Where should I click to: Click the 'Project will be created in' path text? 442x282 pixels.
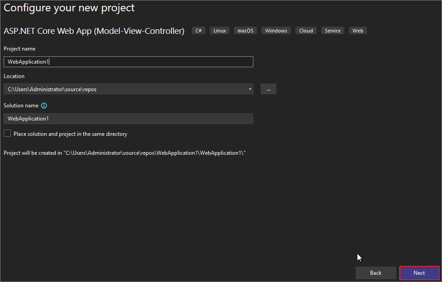point(124,153)
